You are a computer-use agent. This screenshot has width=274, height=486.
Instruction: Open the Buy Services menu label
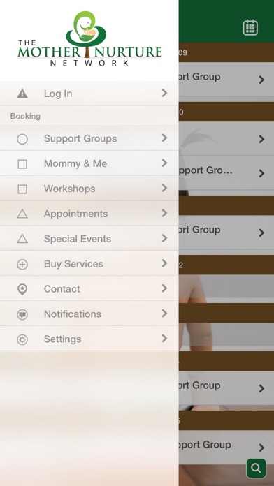73,264
